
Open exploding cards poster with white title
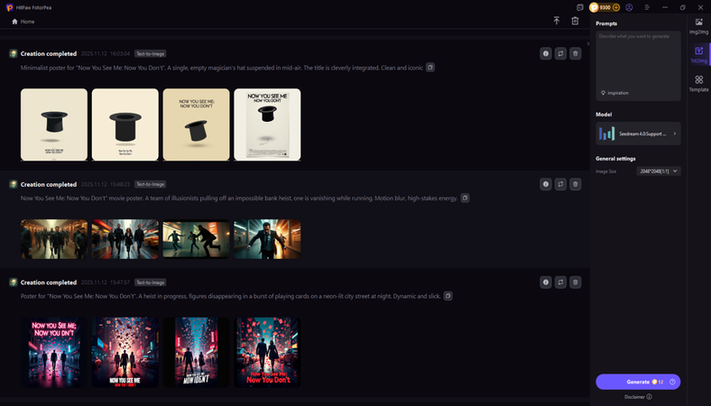pos(125,352)
